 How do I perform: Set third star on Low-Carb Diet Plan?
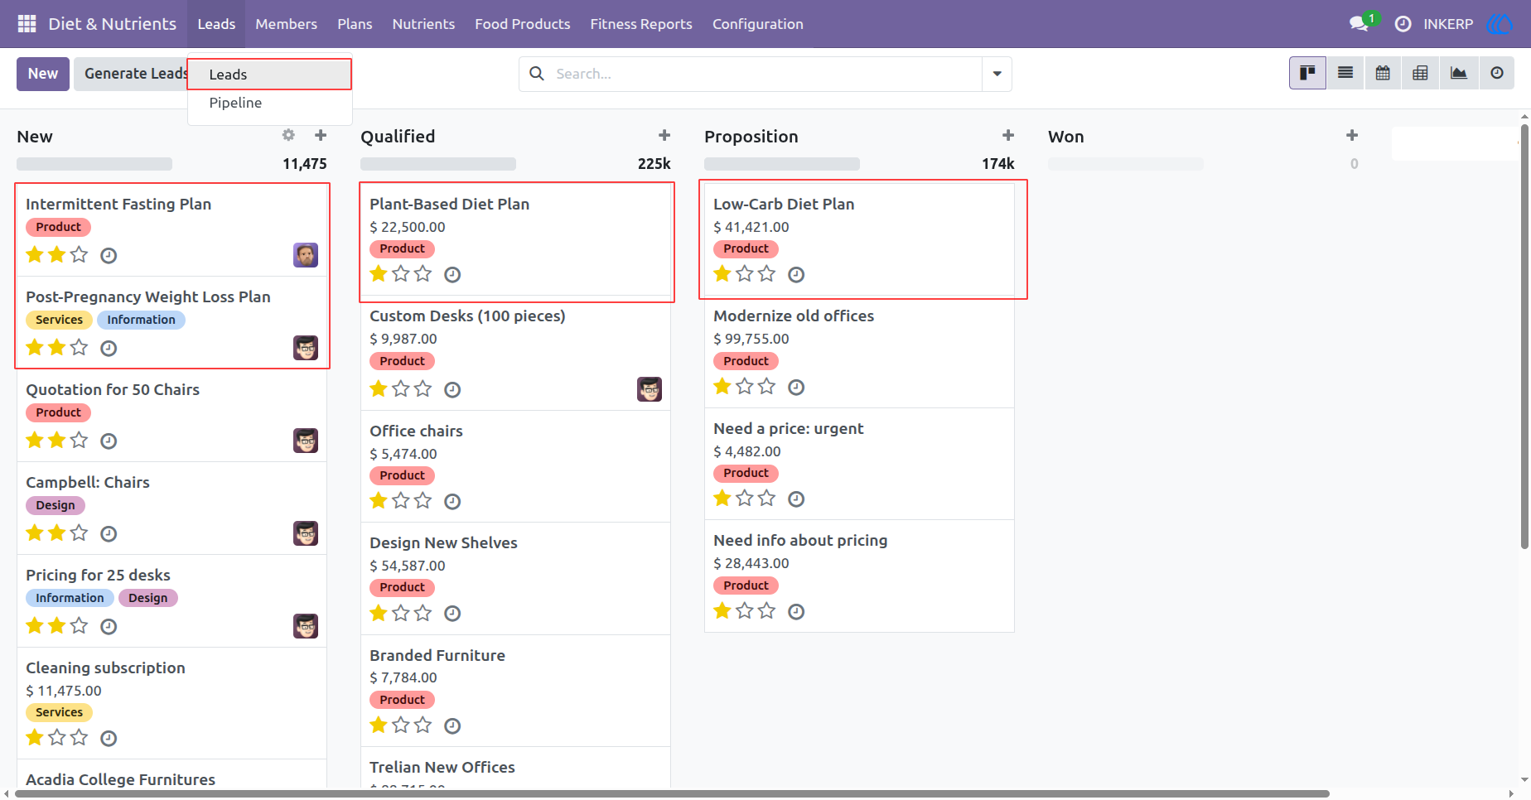click(x=767, y=273)
